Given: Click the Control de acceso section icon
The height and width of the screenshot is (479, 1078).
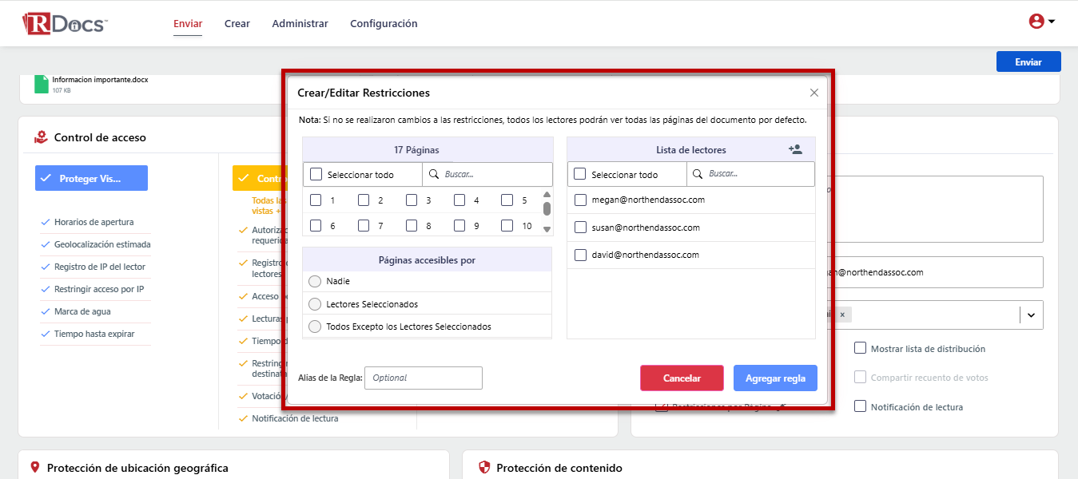Looking at the screenshot, I should pyautogui.click(x=41, y=137).
